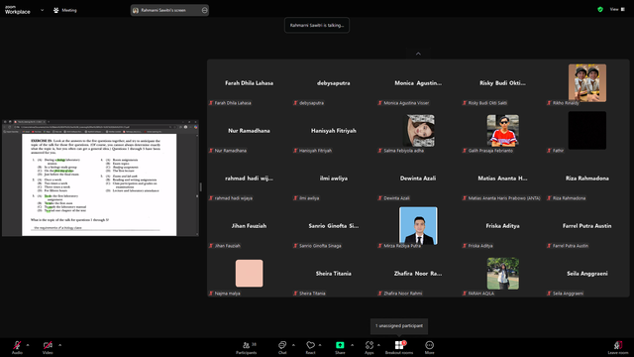The width and height of the screenshot is (634, 357).
Task: Click muted mic icon beside Dewinta Azali label
Action: (379, 198)
